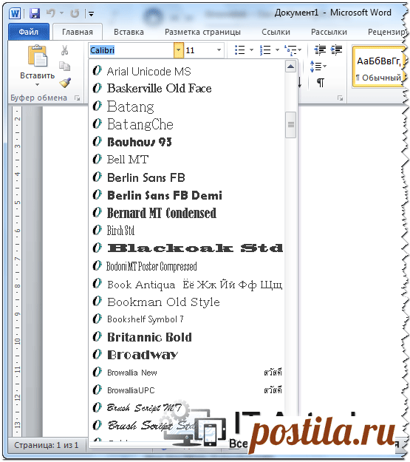Choose the Arial Unicode MS font

tap(186, 71)
